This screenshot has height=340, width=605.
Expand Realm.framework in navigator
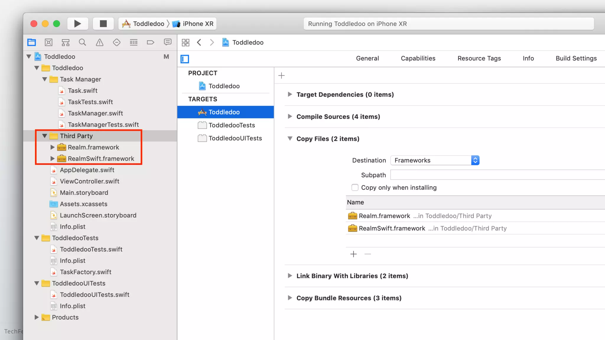tap(52, 147)
